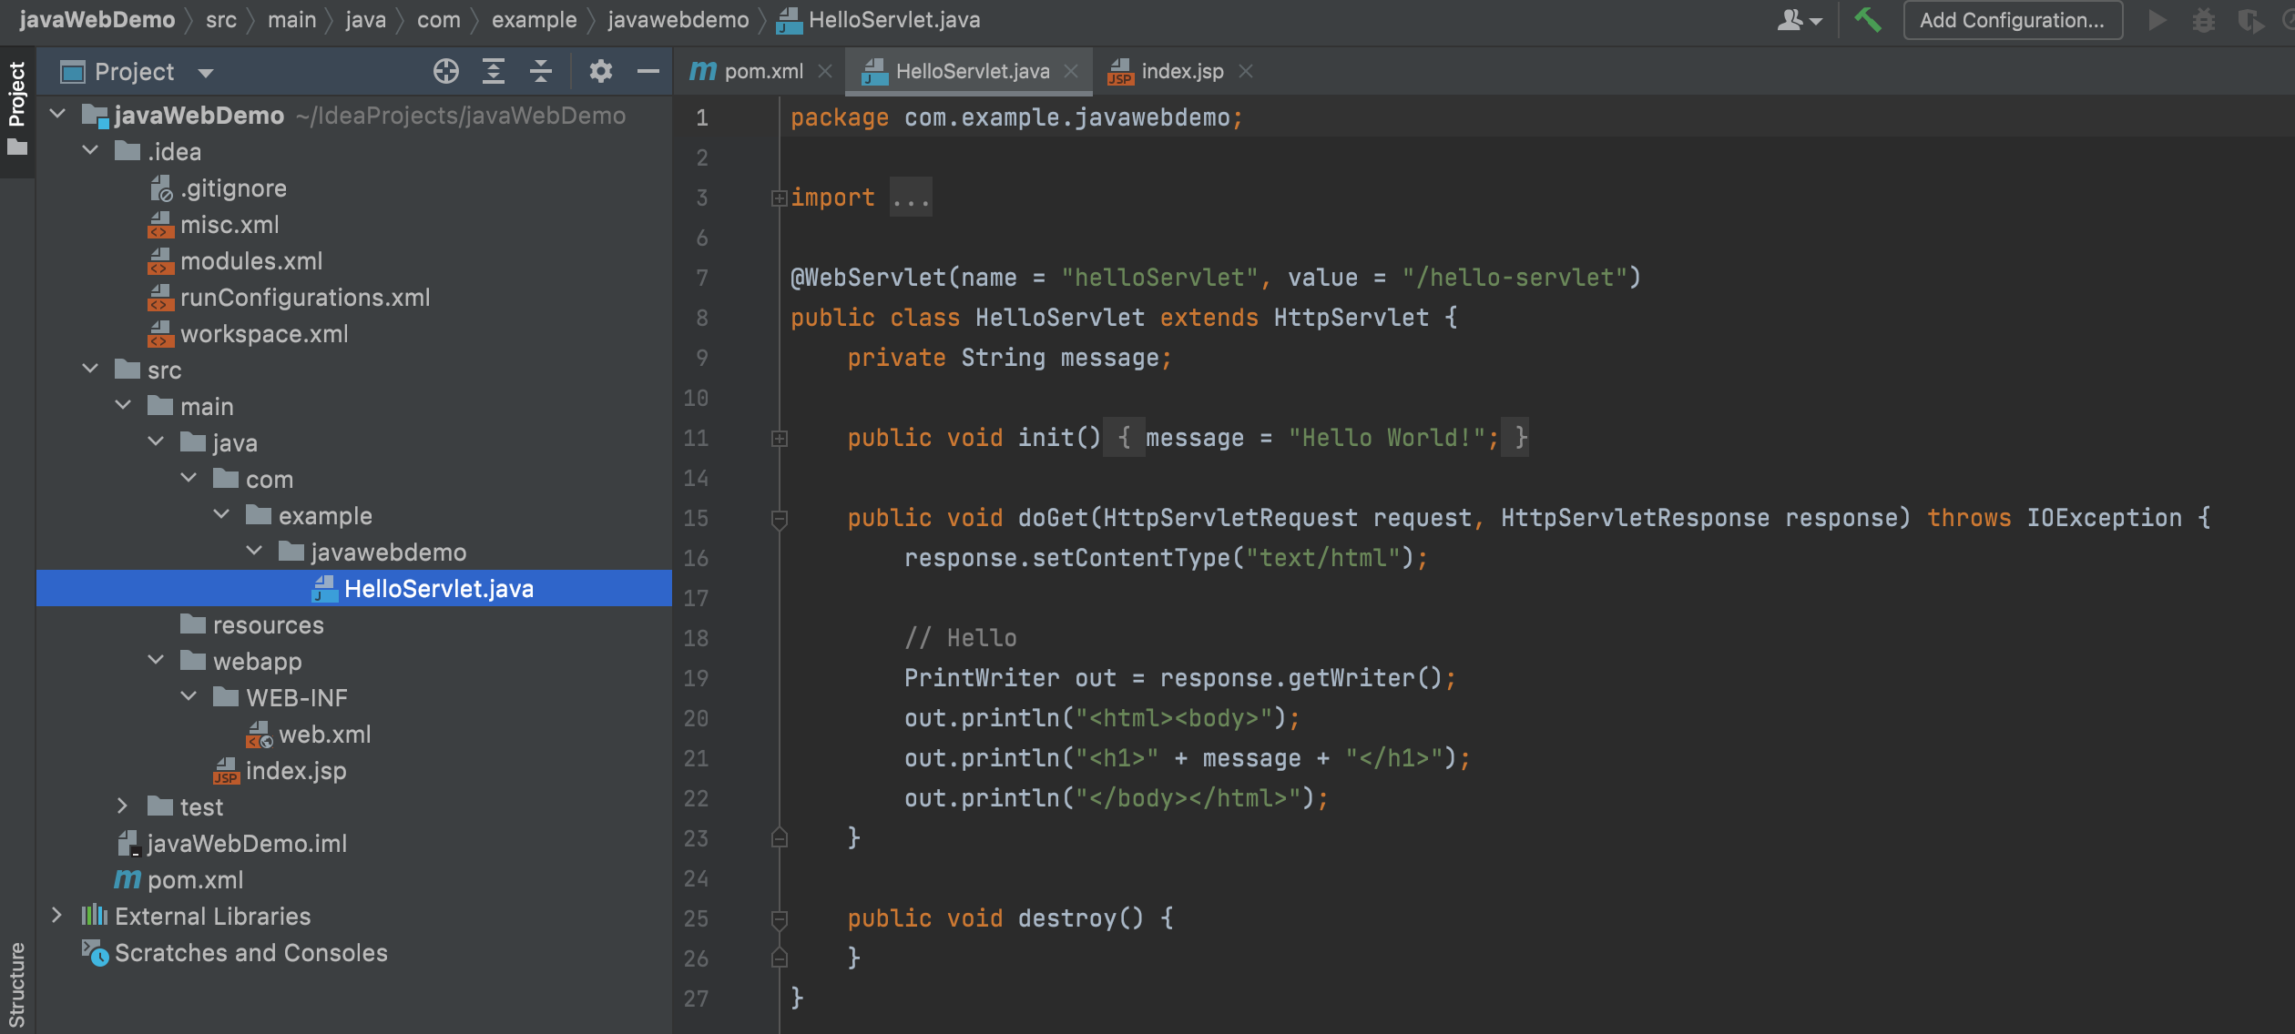Unfold the collapsed import statements on line 3
2295x1034 pixels.
pyautogui.click(x=779, y=198)
